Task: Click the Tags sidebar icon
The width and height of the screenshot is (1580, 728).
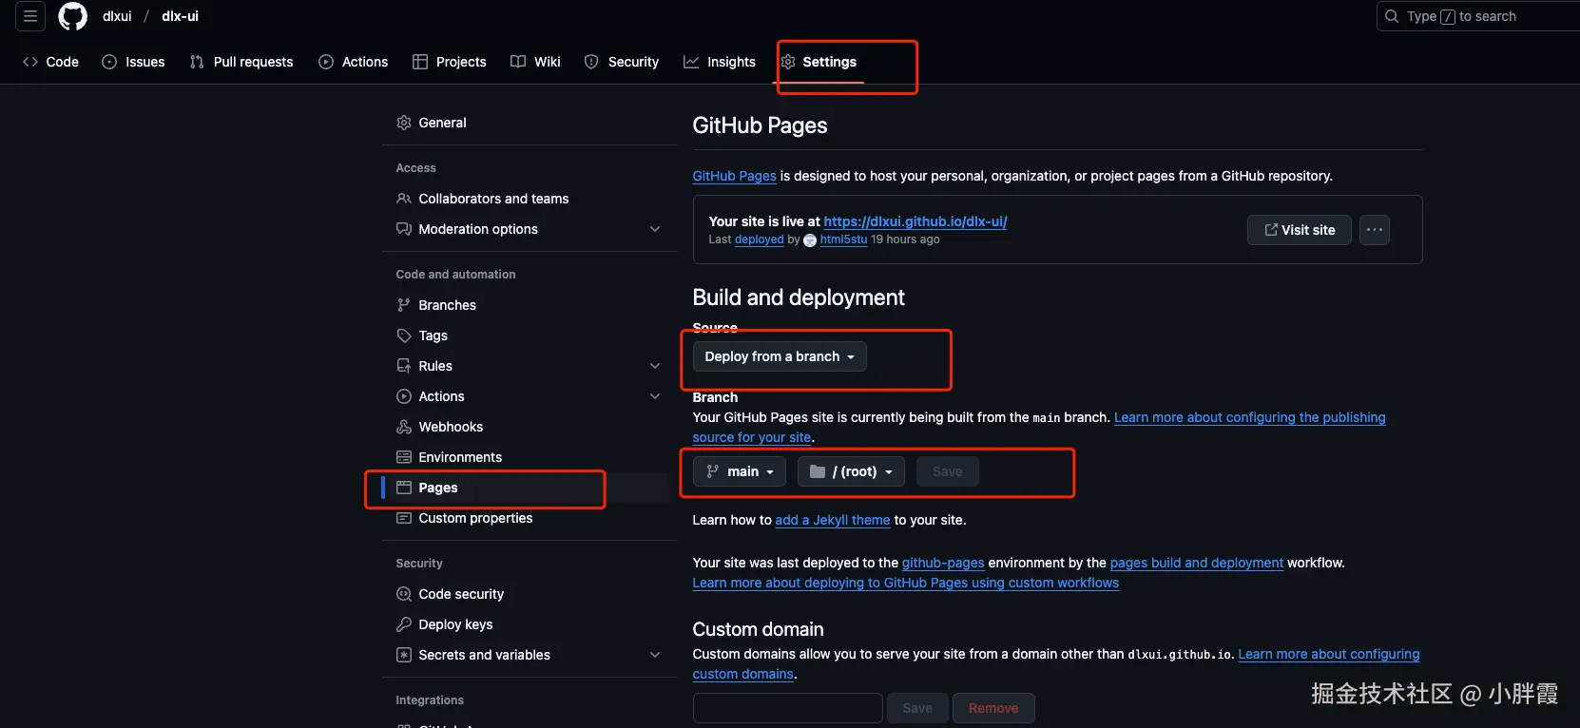Action: tap(404, 335)
